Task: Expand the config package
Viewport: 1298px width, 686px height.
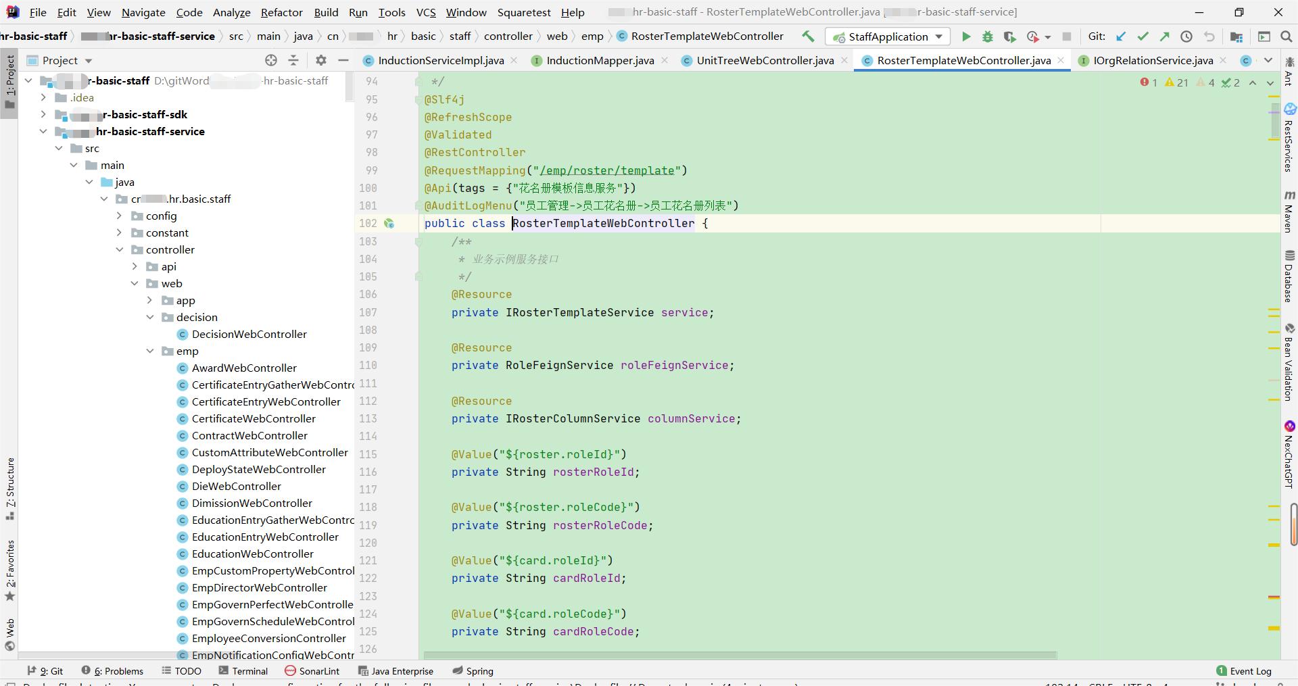Action: [120, 216]
